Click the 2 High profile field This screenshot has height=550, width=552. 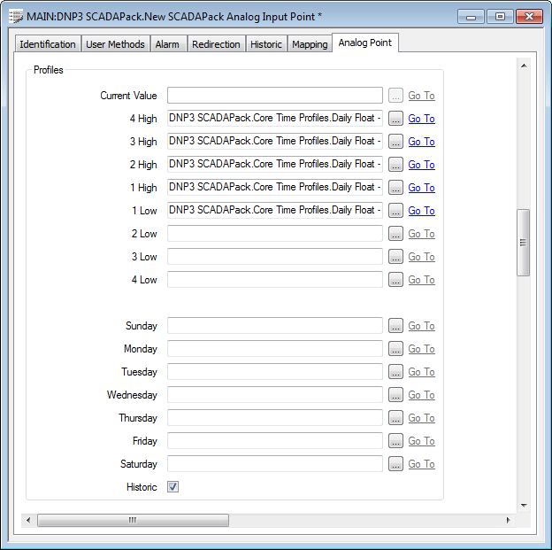click(x=275, y=165)
